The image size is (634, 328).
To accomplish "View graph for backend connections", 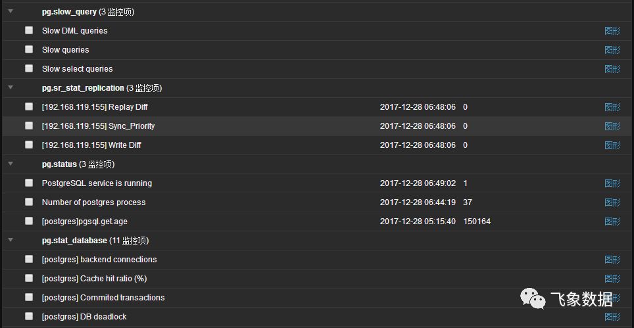I will [612, 260].
